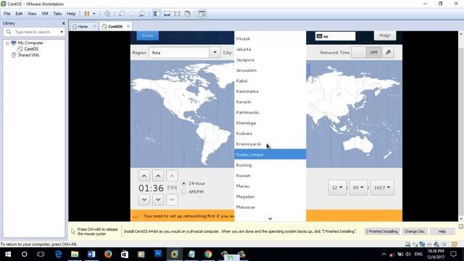Screen dimensions: 464x261
Task: Open Firefox from the taskbar
Action: click(x=108, y=254)
